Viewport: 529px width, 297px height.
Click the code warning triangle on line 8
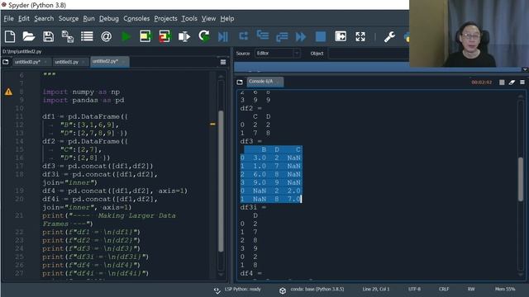pos(8,92)
